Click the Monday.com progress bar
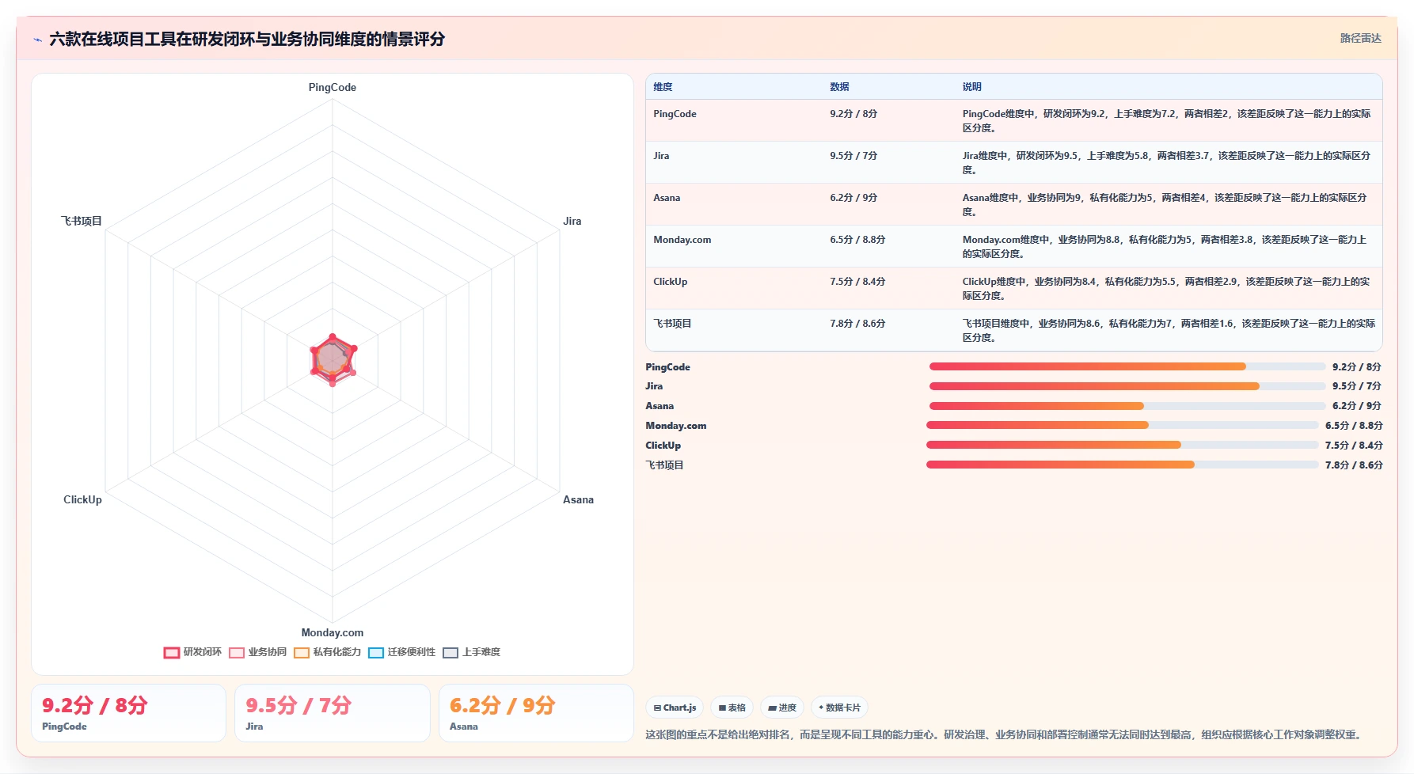 click(x=1123, y=425)
